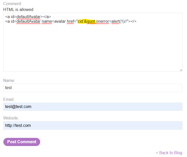Place cursor in onerror=alert(1) text
This screenshot has width=187, height=157.
pos(110,21)
